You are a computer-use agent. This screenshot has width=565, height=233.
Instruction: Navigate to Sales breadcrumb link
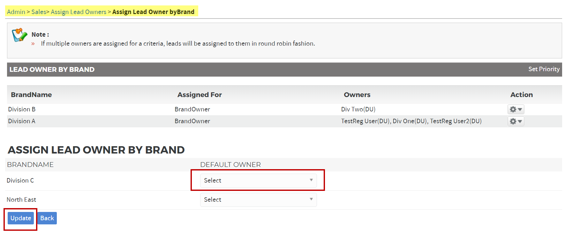click(x=39, y=12)
